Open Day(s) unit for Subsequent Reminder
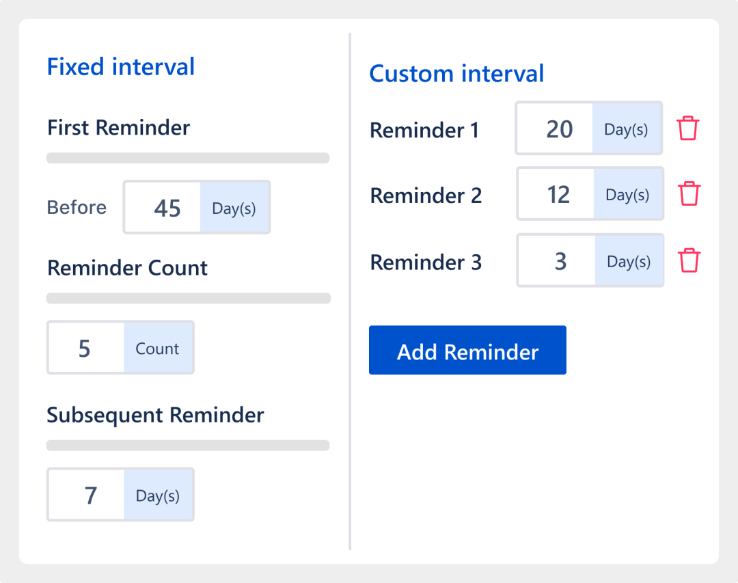The height and width of the screenshot is (583, 738). coord(158,495)
